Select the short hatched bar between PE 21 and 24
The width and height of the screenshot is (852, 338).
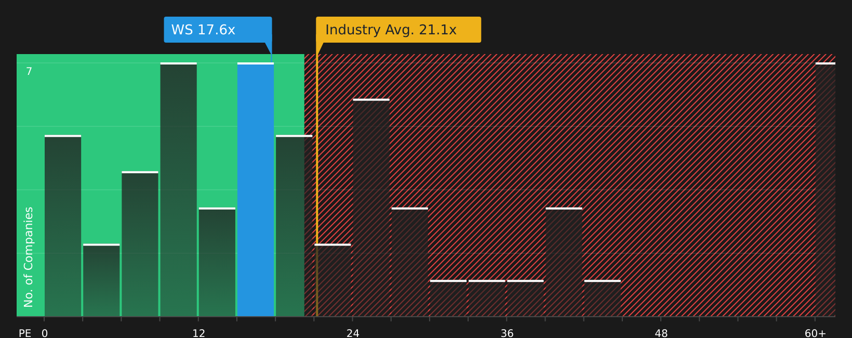[332, 280]
